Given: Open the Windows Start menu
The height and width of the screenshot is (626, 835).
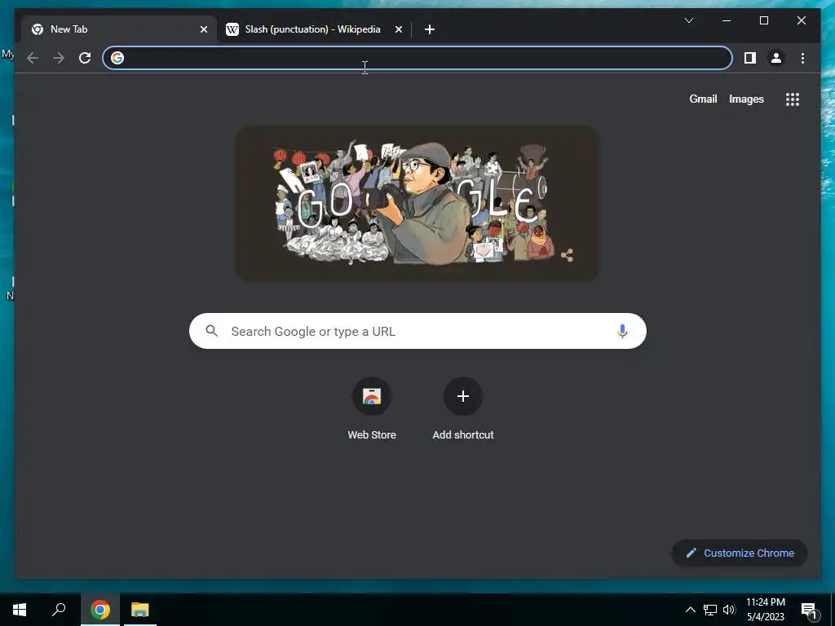Looking at the screenshot, I should tap(20, 610).
